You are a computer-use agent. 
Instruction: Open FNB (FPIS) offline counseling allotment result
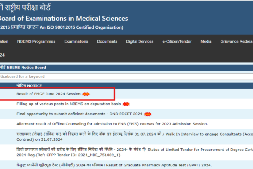click(x=112, y=124)
